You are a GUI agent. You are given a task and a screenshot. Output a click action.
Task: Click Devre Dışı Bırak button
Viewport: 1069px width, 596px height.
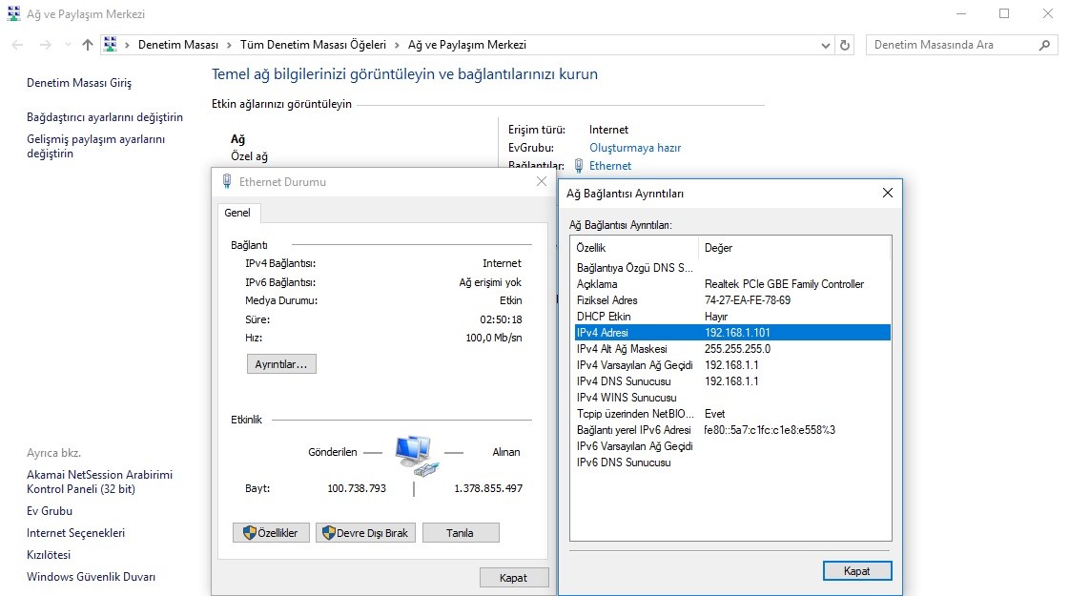[365, 533]
